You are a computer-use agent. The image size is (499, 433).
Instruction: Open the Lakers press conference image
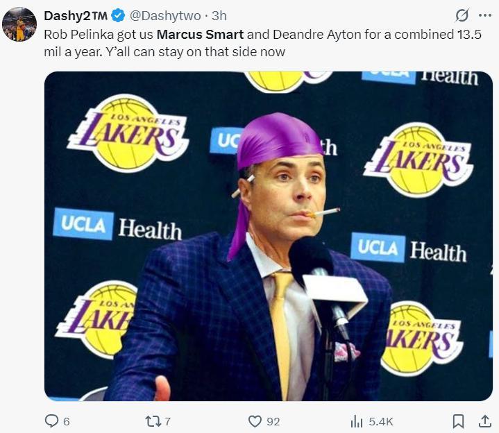pos(268,236)
